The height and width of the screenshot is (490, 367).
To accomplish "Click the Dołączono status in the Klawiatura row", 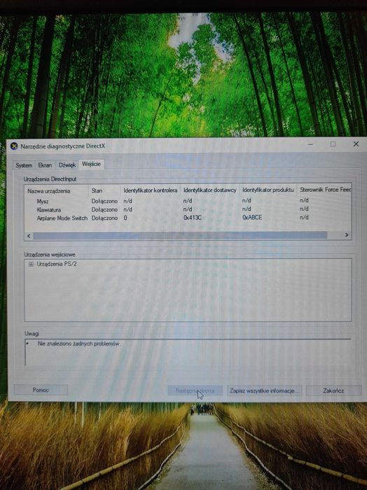I will tap(104, 210).
